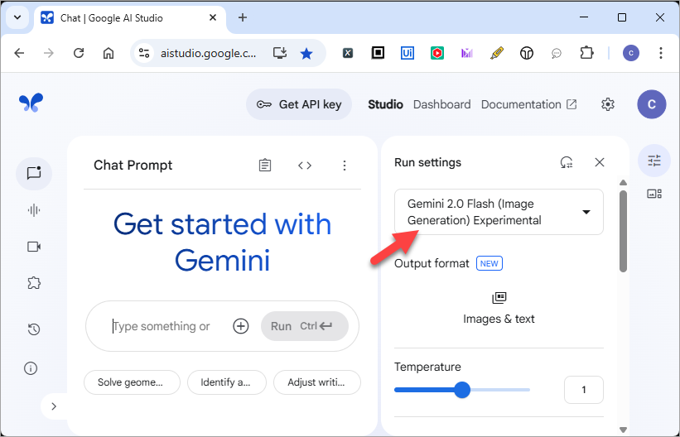Click the browser reload icon
The image size is (680, 437).
[x=79, y=53]
